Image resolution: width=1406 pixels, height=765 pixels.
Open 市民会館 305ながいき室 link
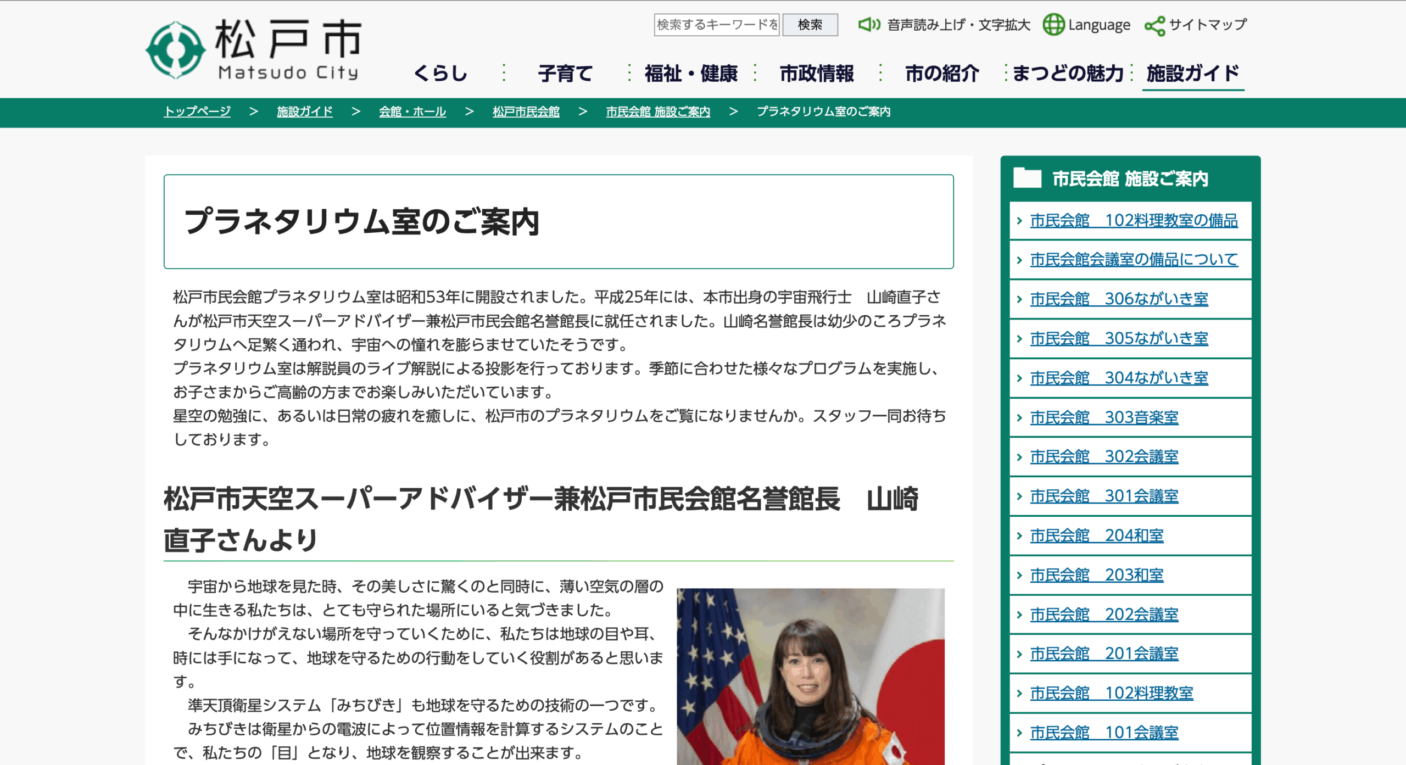click(1119, 339)
